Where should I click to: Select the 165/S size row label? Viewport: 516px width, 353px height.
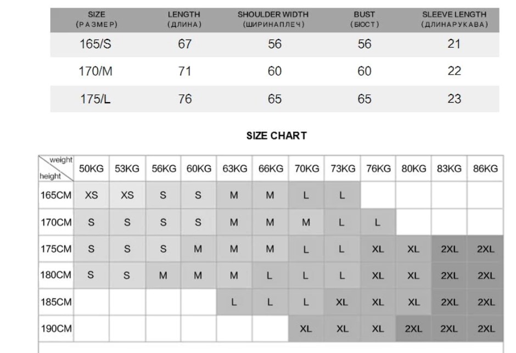[96, 44]
